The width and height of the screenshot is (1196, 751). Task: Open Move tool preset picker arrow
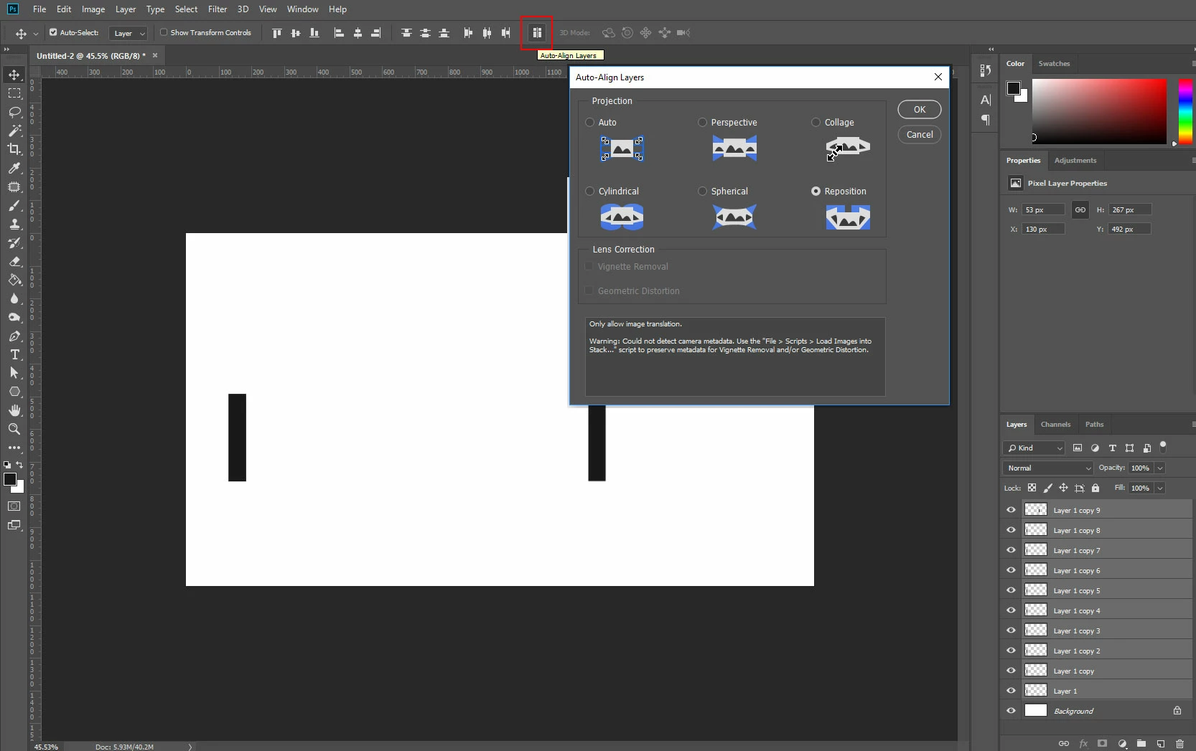[36, 34]
